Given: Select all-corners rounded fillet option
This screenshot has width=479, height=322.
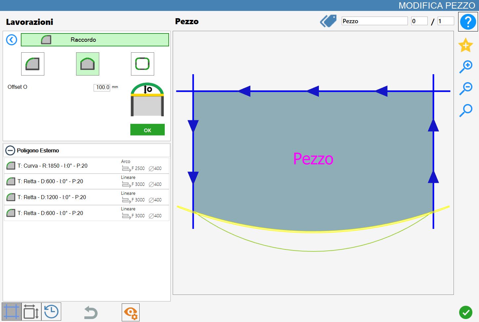Looking at the screenshot, I should coord(143,64).
